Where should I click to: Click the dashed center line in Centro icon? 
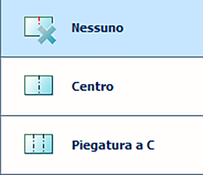click(x=39, y=85)
